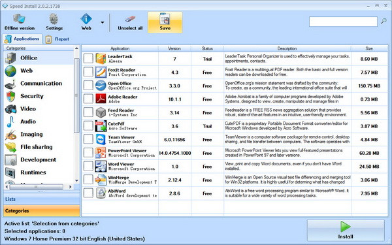Click the Feed Reader cube icon
The width and height of the screenshot is (392, 245).
pos(101,112)
